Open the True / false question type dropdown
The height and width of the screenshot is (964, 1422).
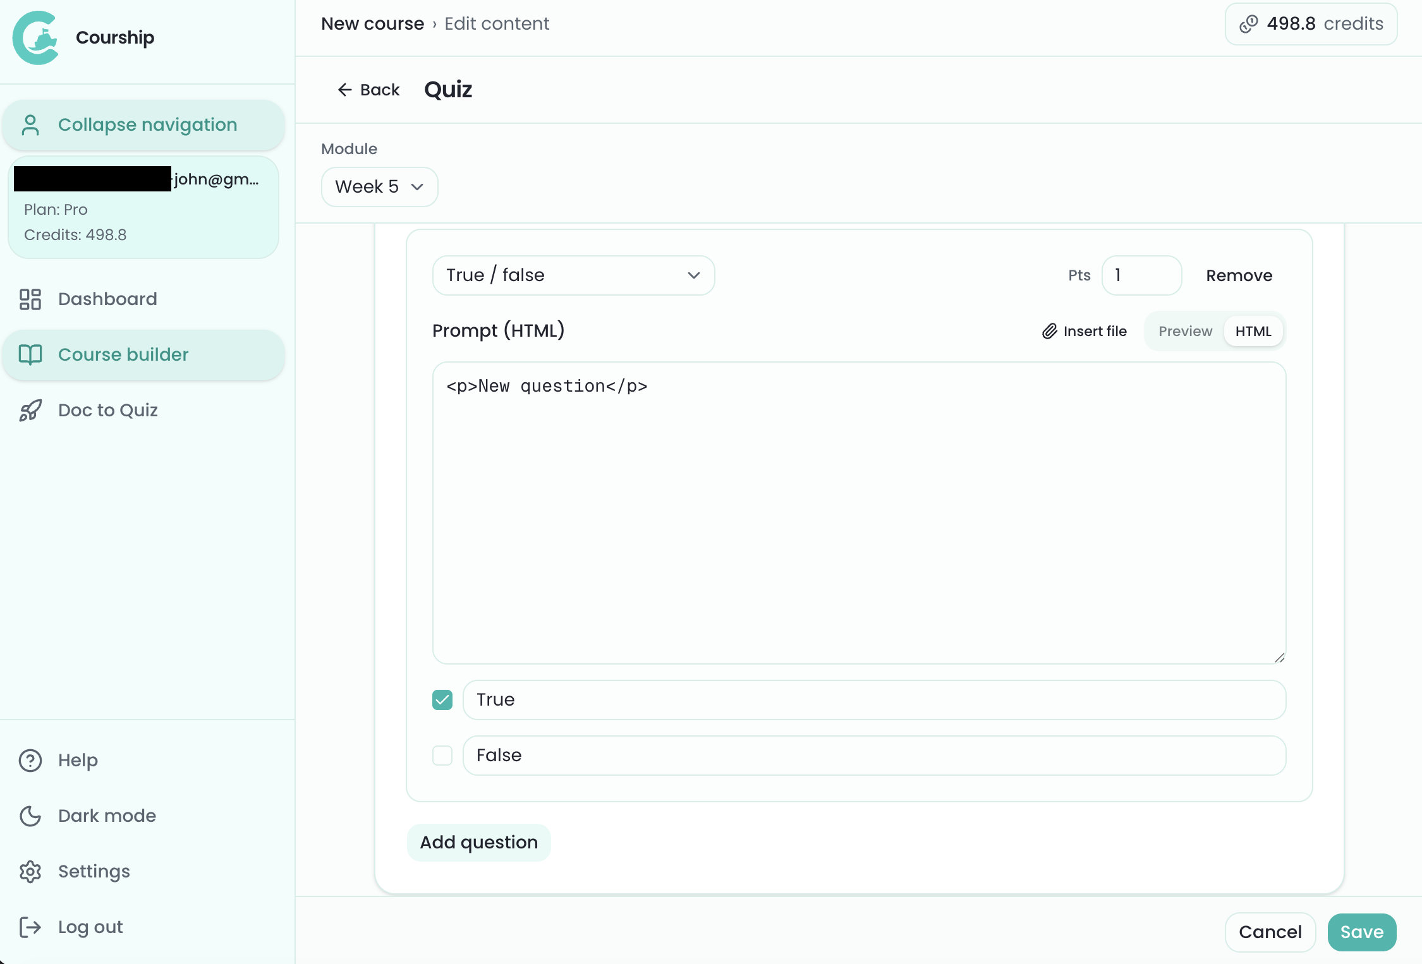point(574,275)
